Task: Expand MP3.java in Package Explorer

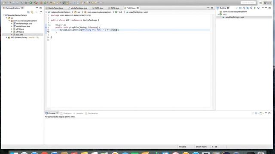Action: (12, 29)
